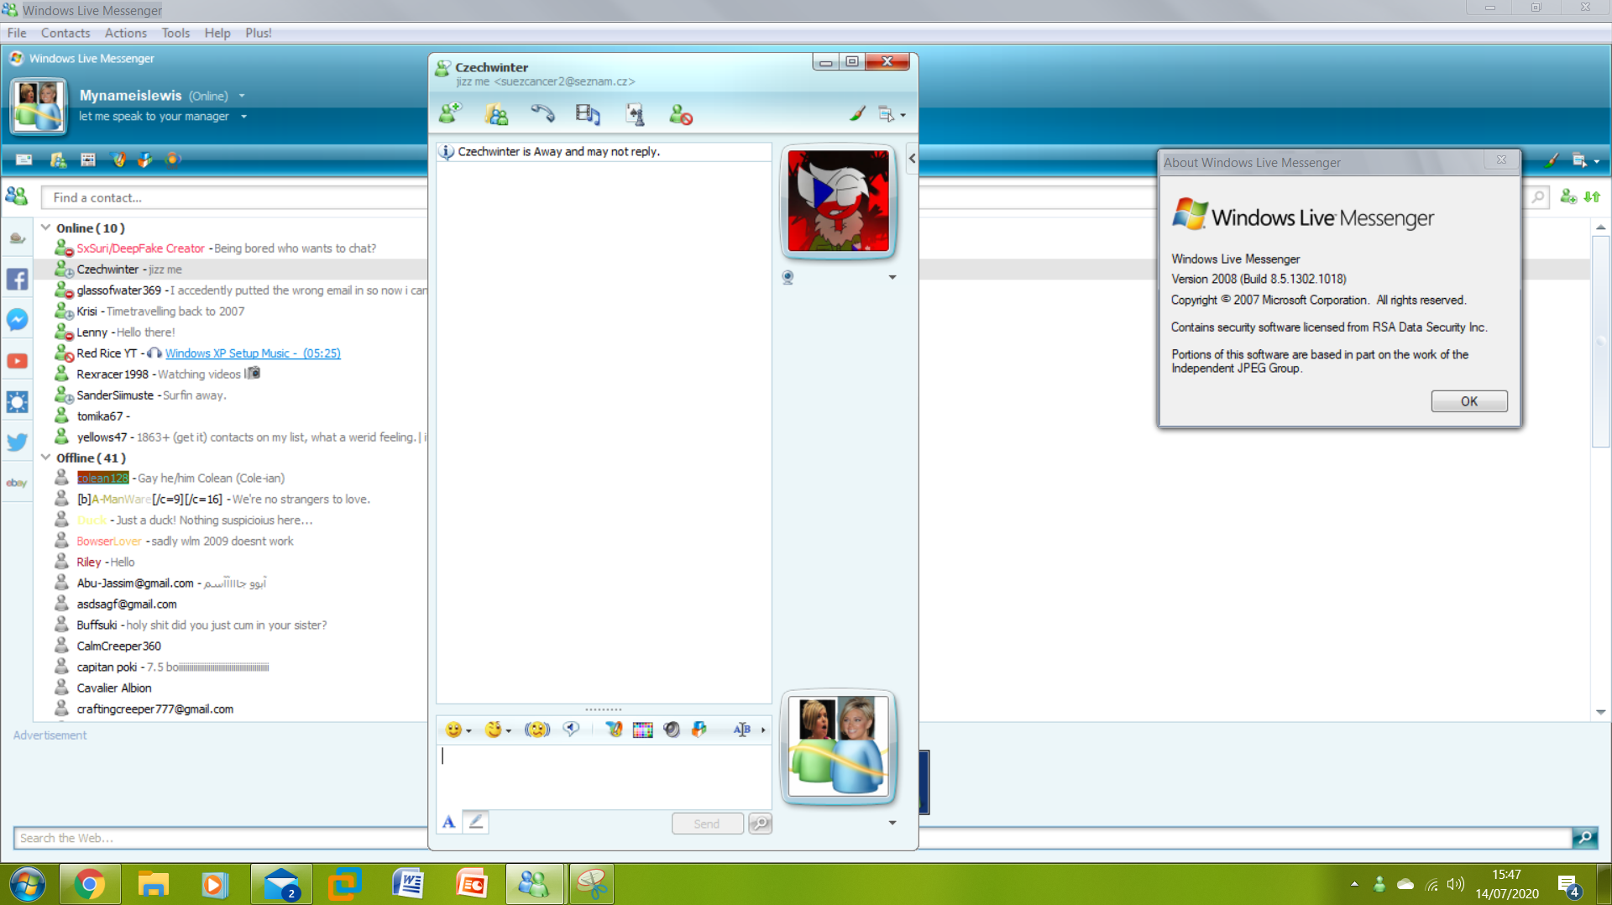The image size is (1612, 905).
Task: Open video and music activities icon in chat
Action: [588, 113]
